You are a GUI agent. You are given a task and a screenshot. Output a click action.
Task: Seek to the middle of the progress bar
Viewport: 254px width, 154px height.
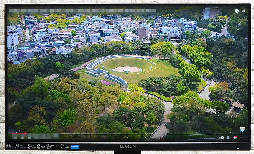127,134
